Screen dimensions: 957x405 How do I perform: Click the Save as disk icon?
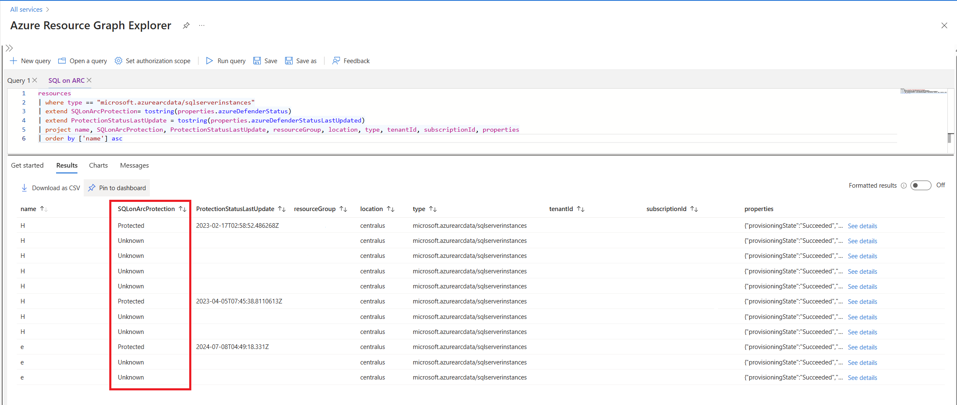[x=289, y=61]
